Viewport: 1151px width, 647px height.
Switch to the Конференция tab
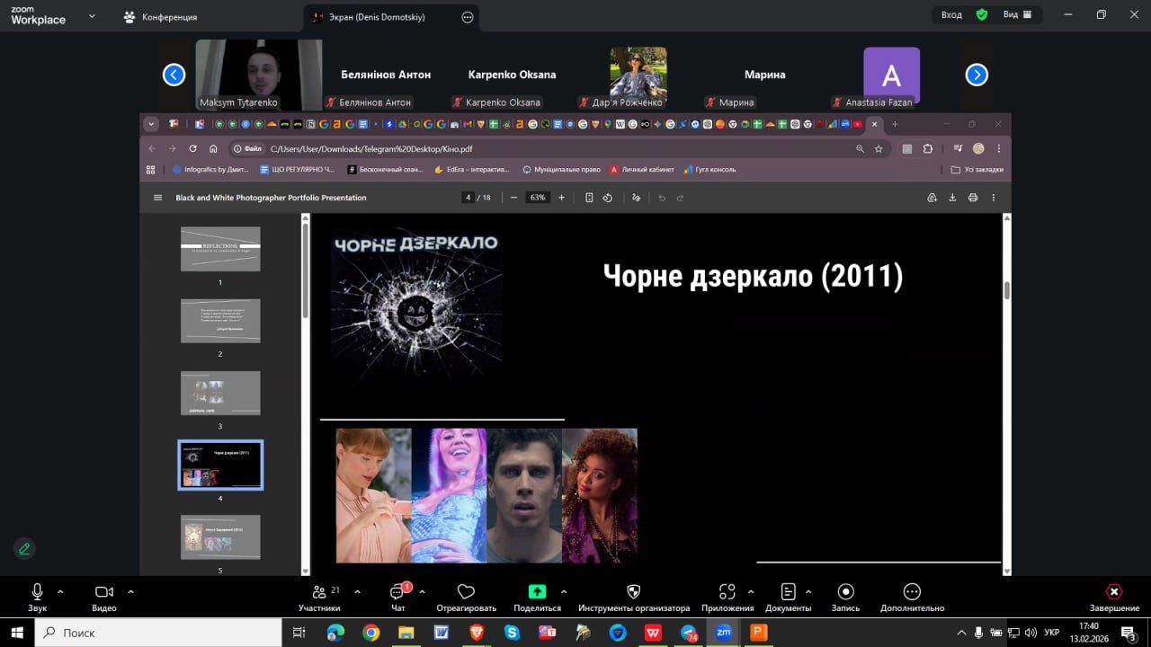click(162, 17)
